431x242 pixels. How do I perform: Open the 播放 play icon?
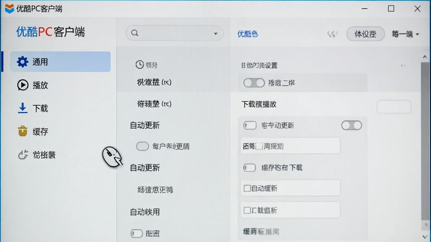pyautogui.click(x=23, y=85)
